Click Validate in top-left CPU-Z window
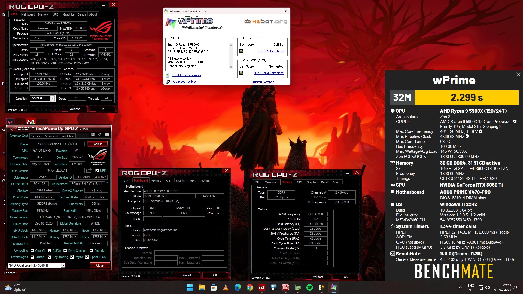 pyautogui.click(x=75, y=109)
